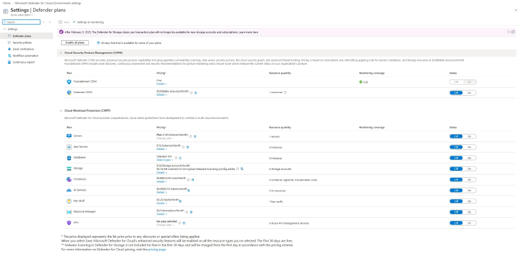Toggle the Containers plan status switch
The image size is (519, 256).
(x=463, y=180)
